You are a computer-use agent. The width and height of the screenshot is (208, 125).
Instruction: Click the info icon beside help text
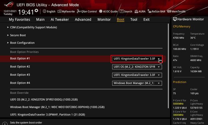point(5,123)
